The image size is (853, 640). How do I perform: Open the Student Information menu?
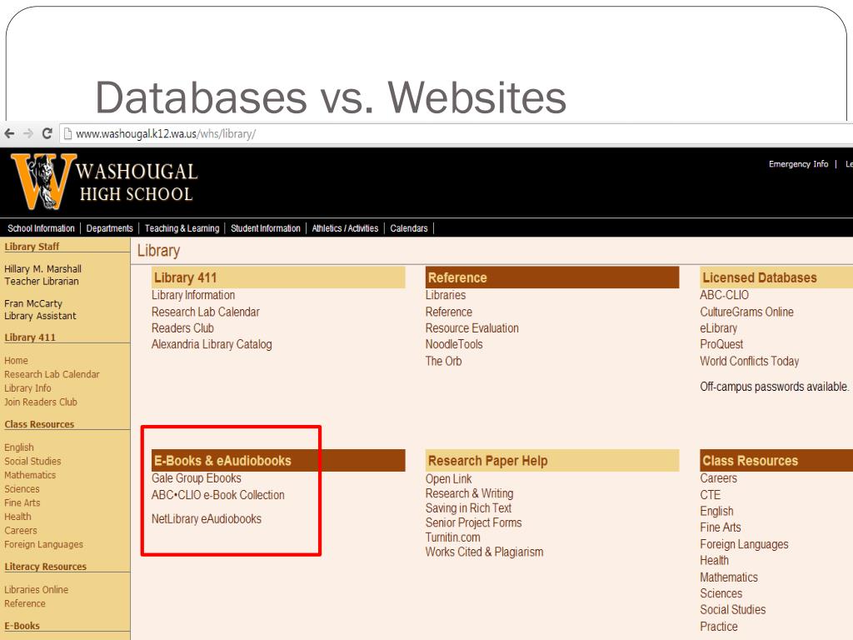coord(266,228)
